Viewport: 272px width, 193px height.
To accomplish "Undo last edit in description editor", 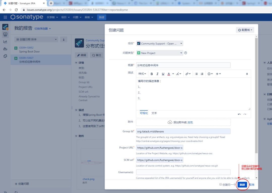I will (x=239, y=114).
